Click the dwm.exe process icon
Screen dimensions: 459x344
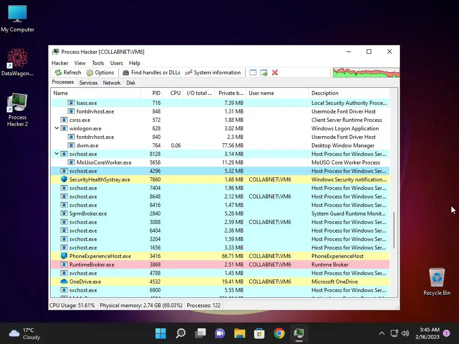coord(71,145)
